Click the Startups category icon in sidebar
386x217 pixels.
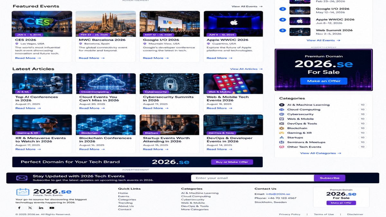(x=281, y=138)
